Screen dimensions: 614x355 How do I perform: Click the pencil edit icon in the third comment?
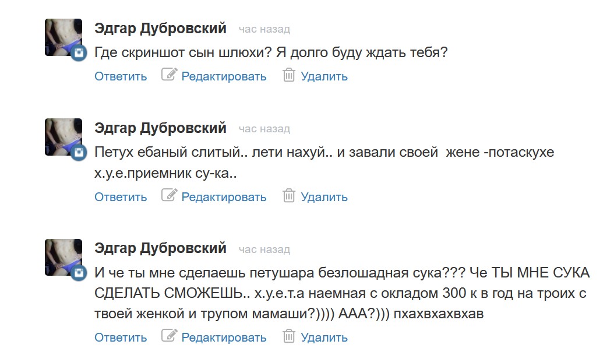[169, 336]
